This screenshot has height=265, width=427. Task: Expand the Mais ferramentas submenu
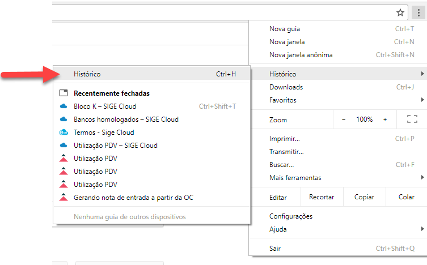pyautogui.click(x=338, y=177)
